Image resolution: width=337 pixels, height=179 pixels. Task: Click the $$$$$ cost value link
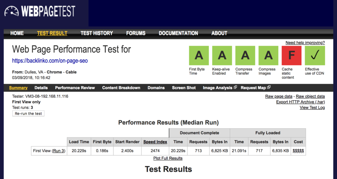pos(298,151)
